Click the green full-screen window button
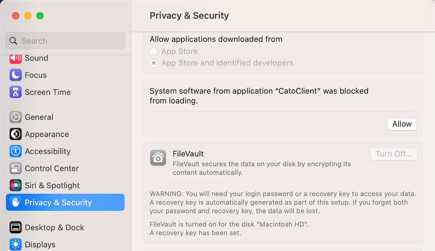 click(40, 16)
